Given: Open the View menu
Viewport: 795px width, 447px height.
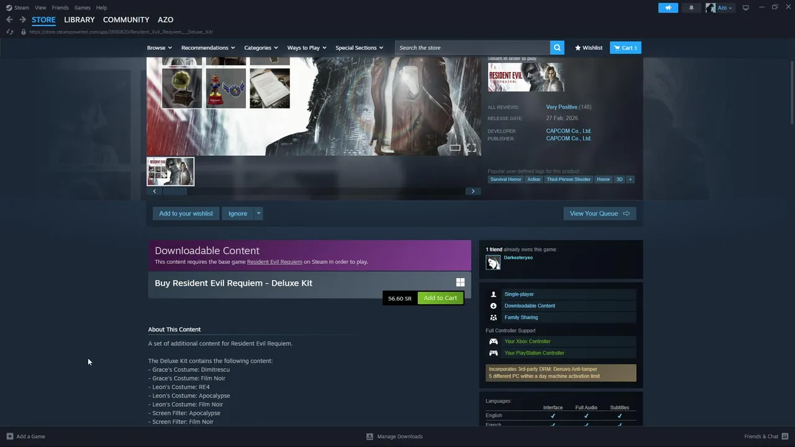Looking at the screenshot, I should click(x=40, y=7).
